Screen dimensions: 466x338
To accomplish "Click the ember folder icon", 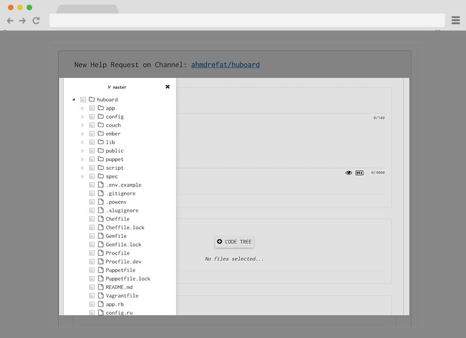I will coord(101,133).
